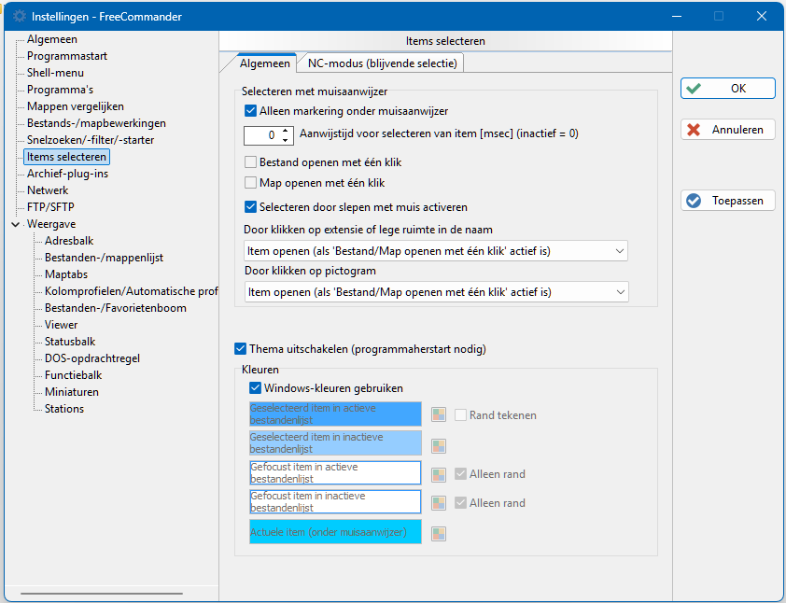Select 'Bestanden-/mappenlijst' tree item
The width and height of the screenshot is (786, 603).
tap(104, 258)
